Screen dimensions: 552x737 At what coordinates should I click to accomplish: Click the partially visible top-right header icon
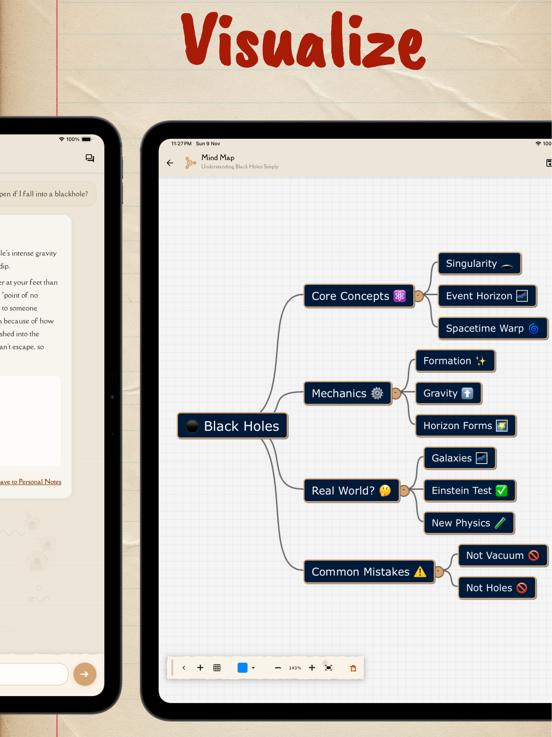pyautogui.click(x=549, y=163)
